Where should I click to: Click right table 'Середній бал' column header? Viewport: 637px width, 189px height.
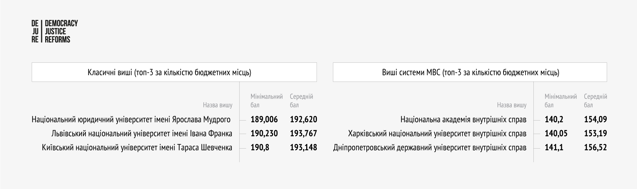(595, 101)
